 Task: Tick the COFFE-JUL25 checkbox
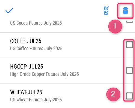(130, 45)
